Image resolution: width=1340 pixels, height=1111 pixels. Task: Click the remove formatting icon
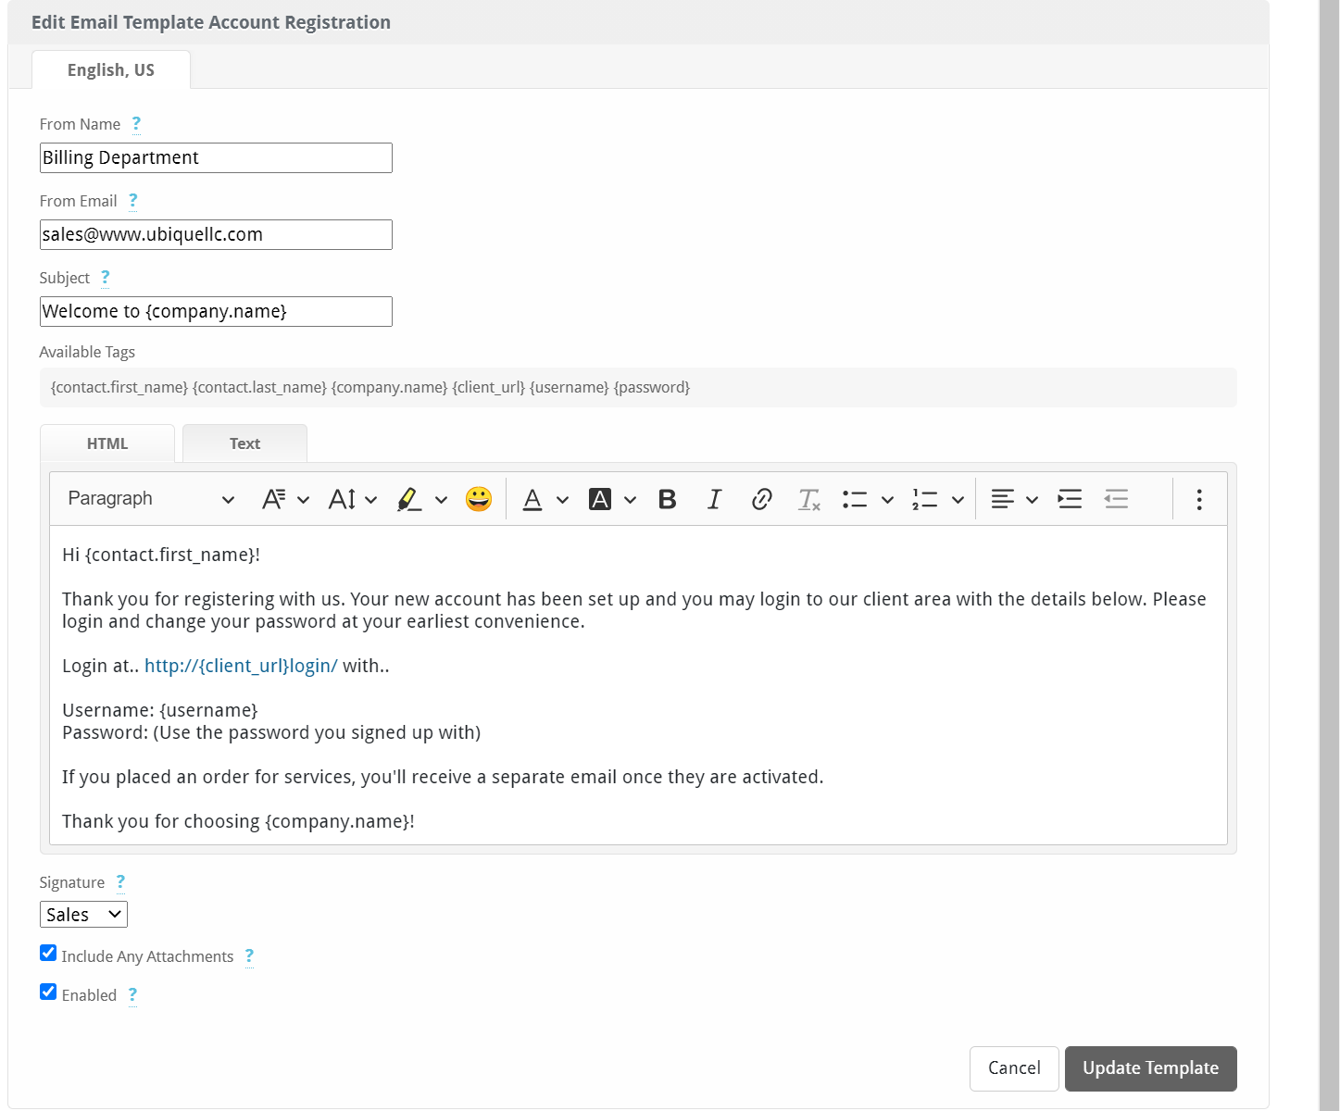(808, 500)
